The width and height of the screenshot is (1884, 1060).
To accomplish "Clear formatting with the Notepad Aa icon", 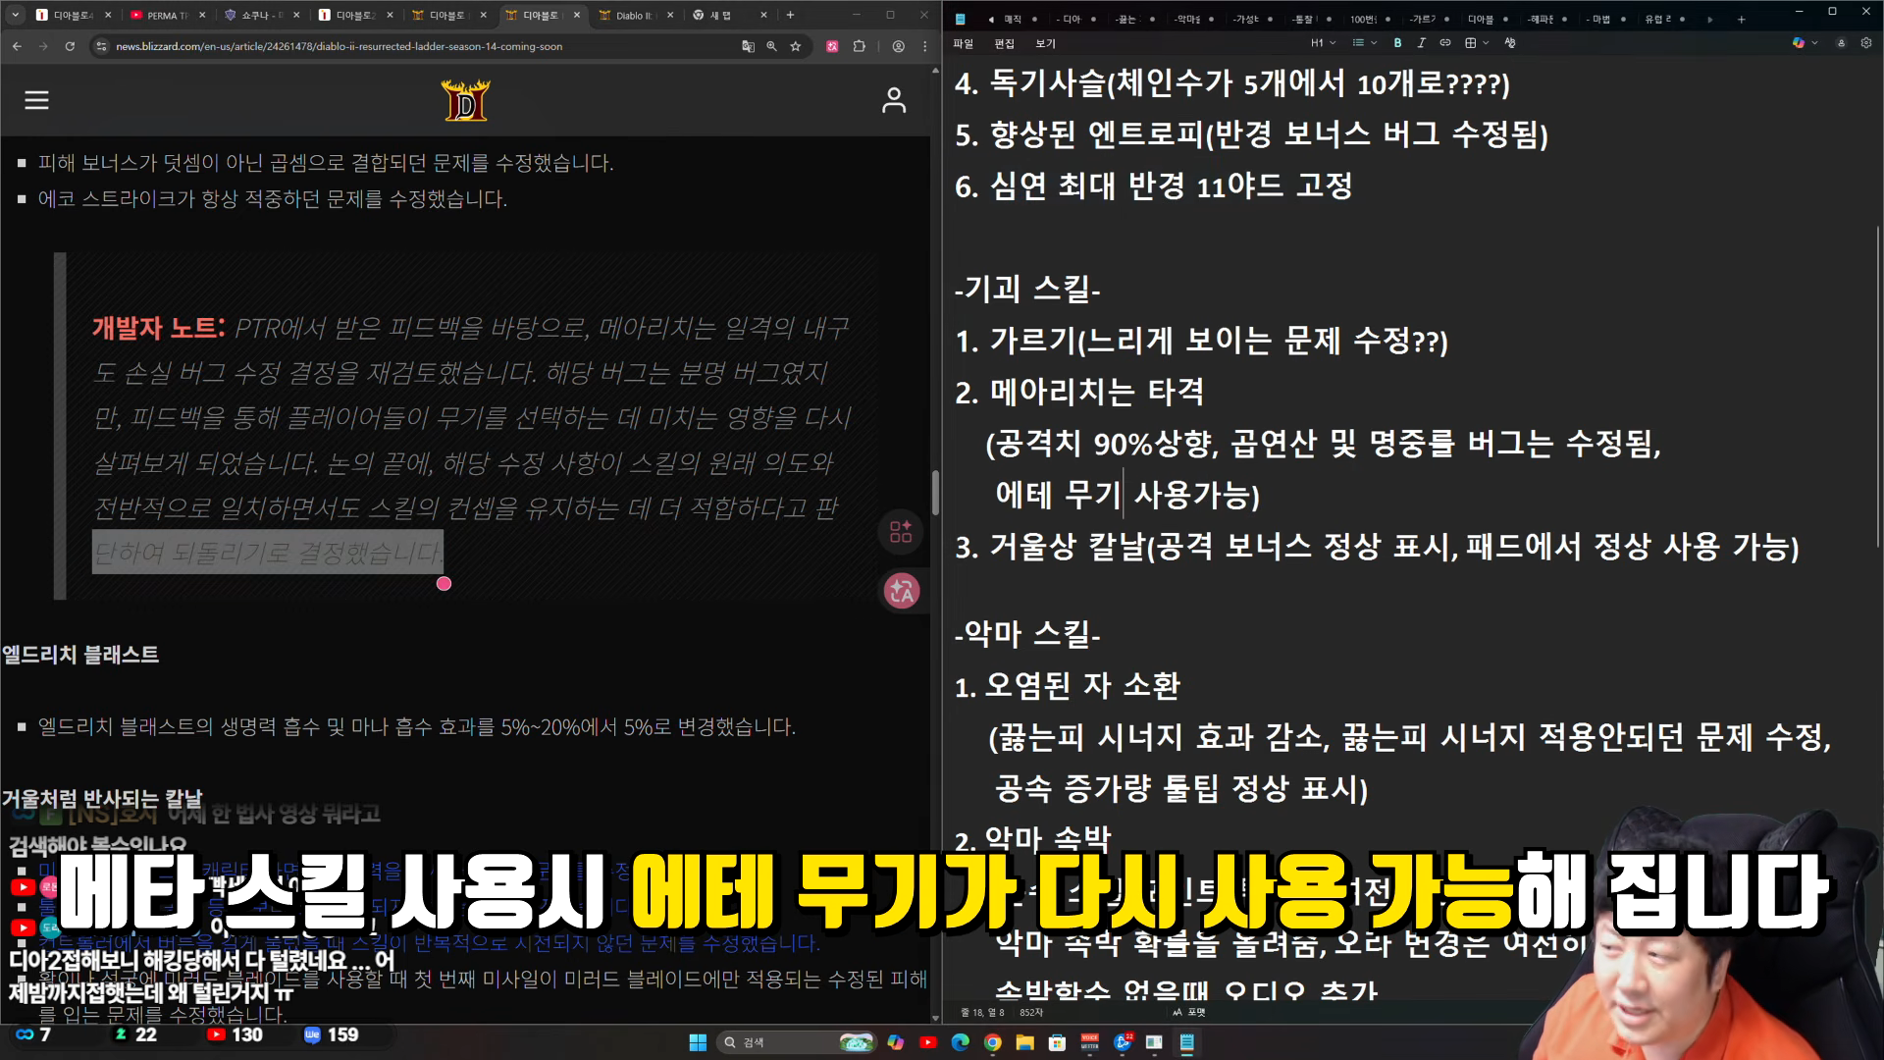I will [1509, 43].
